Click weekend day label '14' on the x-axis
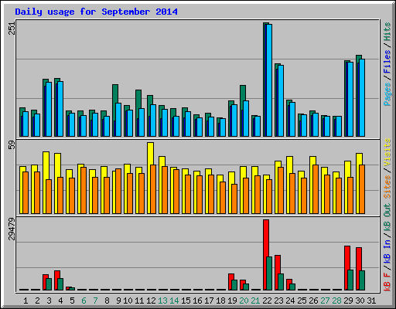Image resolution: width=396 pixels, height=309 pixels. [x=174, y=301]
